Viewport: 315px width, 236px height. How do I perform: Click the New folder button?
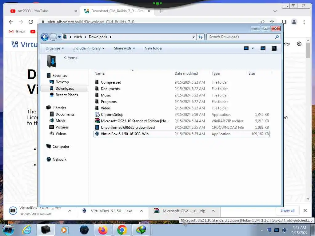click(x=154, y=48)
